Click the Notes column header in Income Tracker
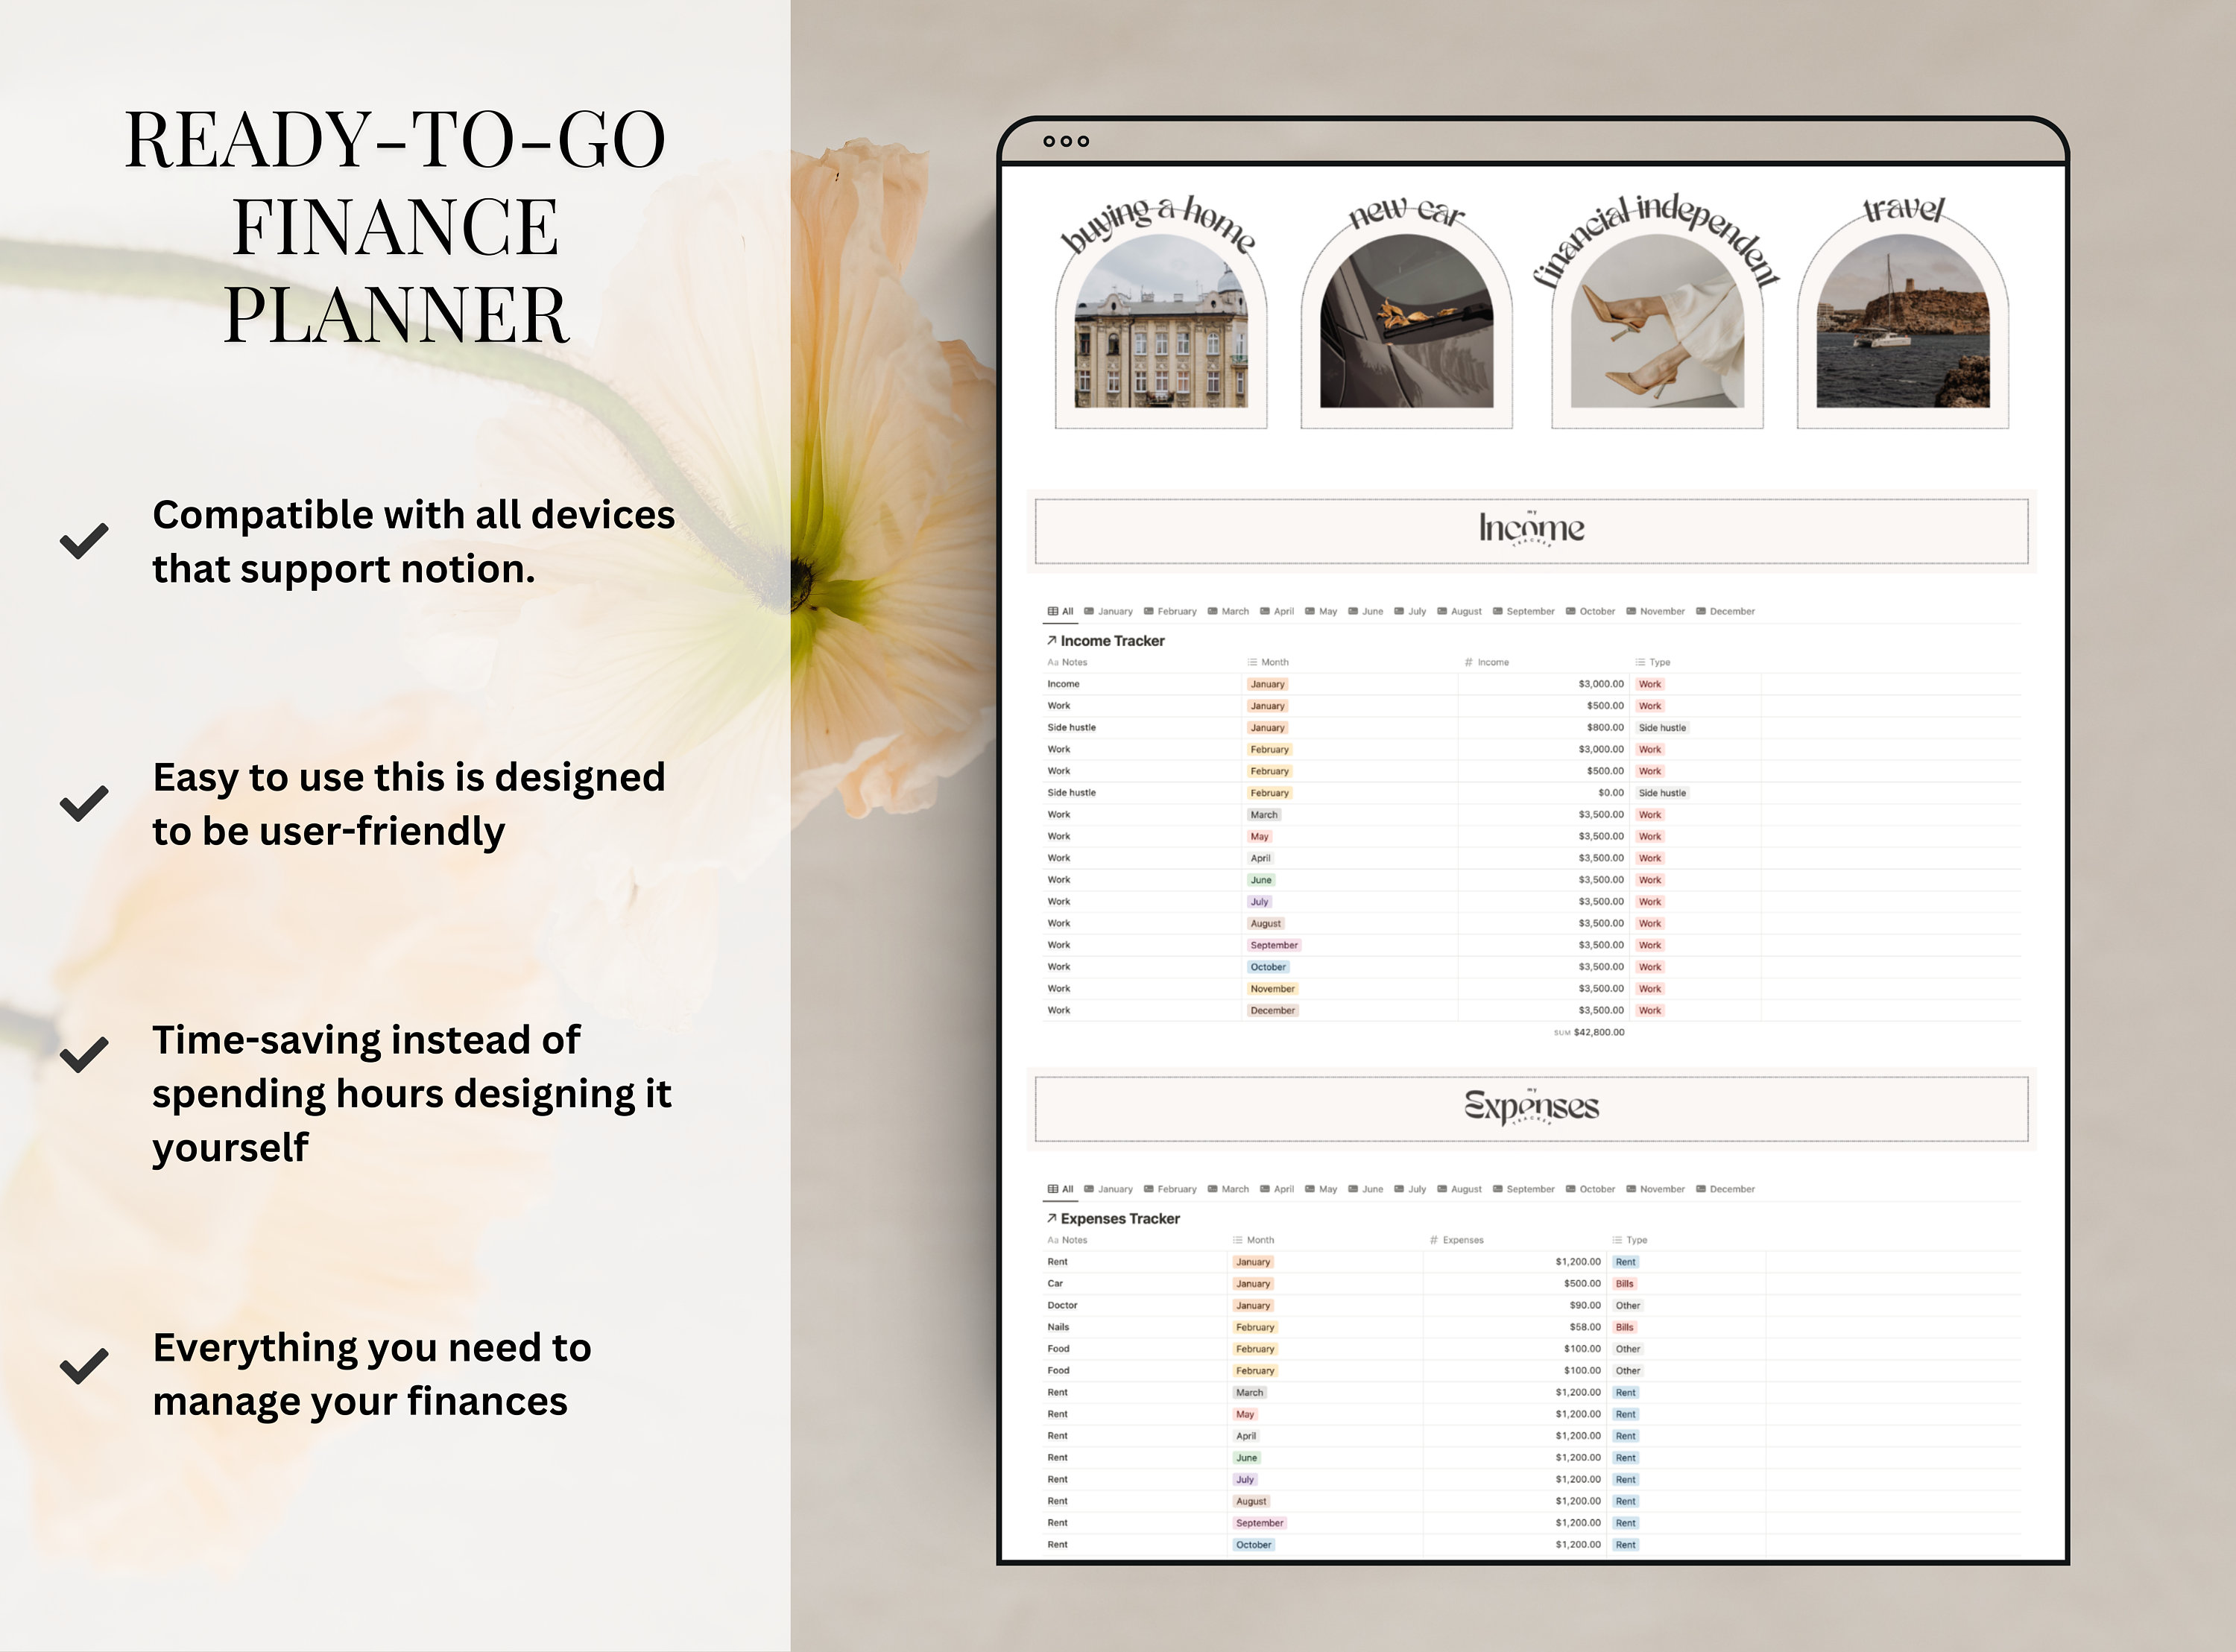The width and height of the screenshot is (2236, 1652). click(1067, 662)
